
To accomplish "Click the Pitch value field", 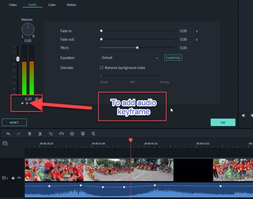I will tap(187, 48).
